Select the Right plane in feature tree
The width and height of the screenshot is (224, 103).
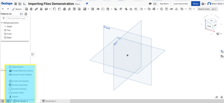click(x=8, y=38)
